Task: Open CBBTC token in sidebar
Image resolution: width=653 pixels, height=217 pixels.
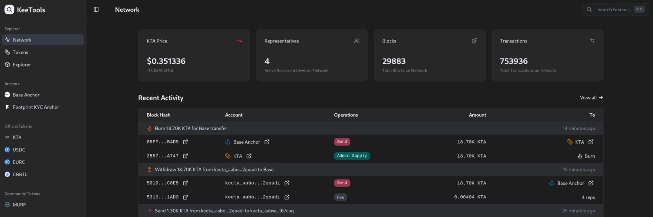Action: coord(43,174)
